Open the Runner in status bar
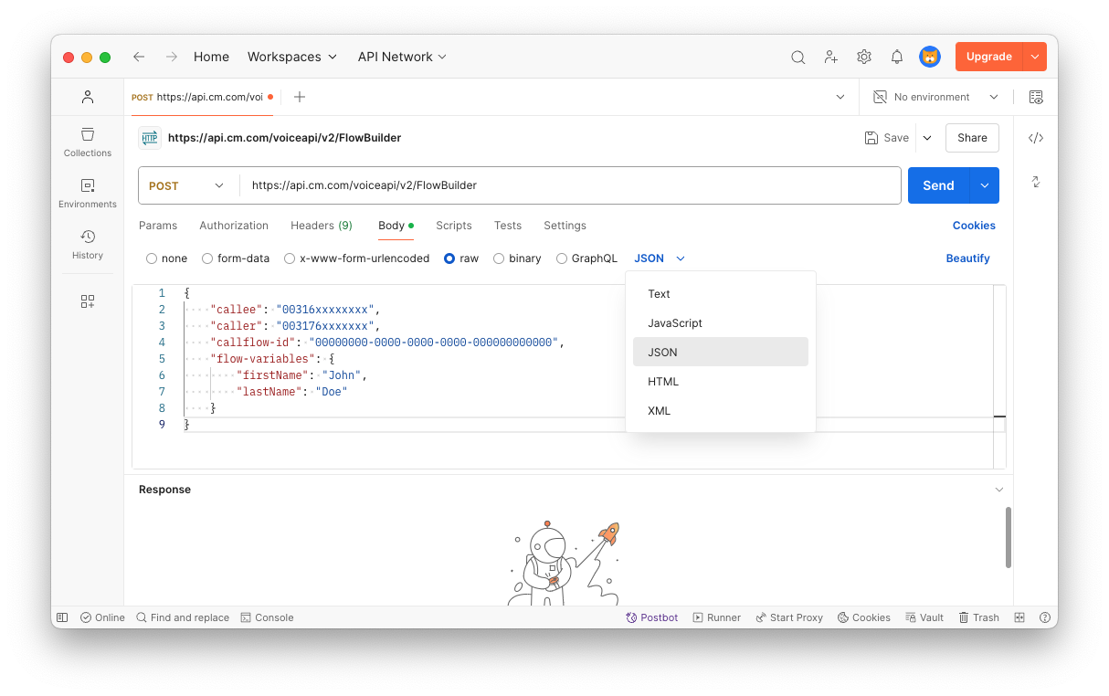The width and height of the screenshot is (1109, 696). (x=717, y=617)
